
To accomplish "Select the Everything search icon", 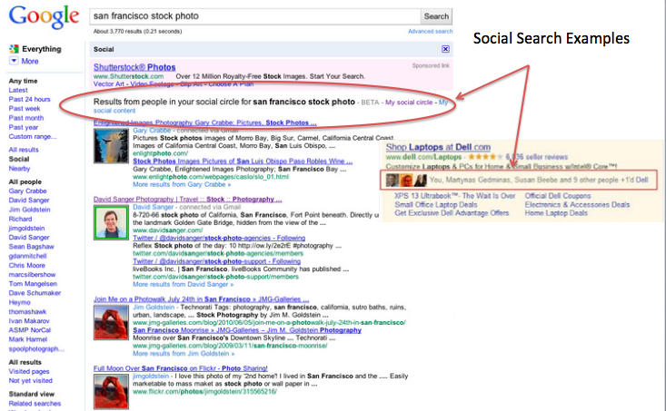I will pyautogui.click(x=13, y=49).
